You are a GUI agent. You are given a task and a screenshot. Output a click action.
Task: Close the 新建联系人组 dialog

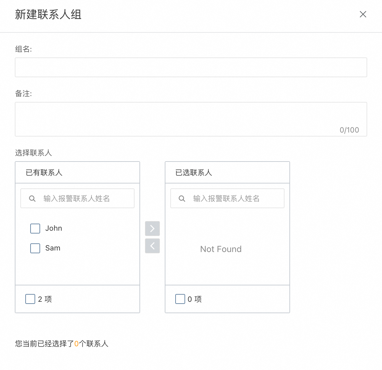[363, 14]
